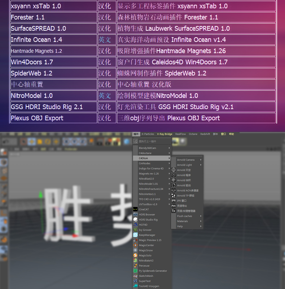This screenshot has width=285, height=289.
Task: Expand the Indigo for Cinema 4D submenu arrow
Action: (x=169, y=168)
